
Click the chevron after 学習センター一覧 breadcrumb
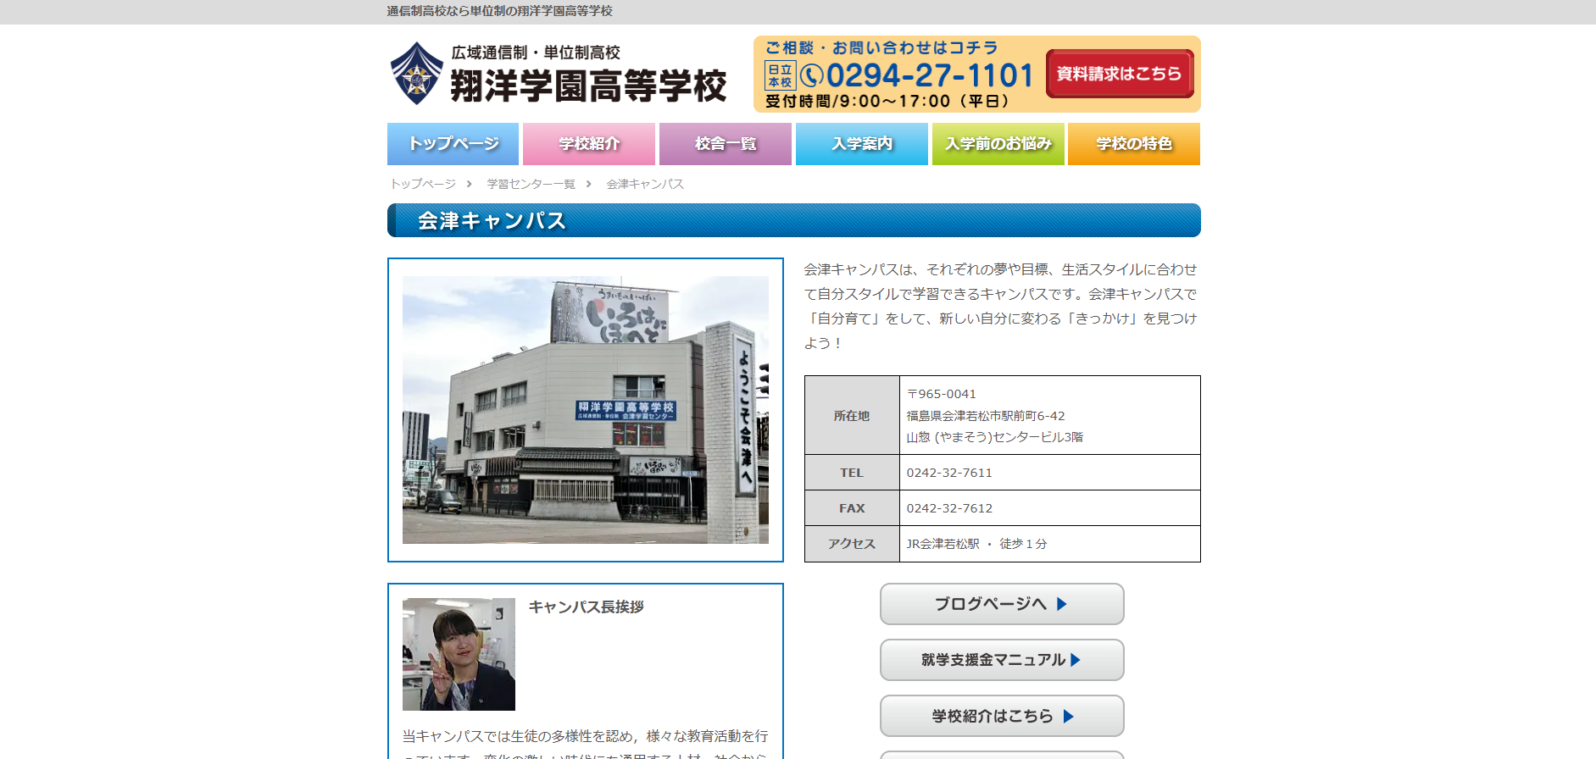pyautogui.click(x=589, y=184)
